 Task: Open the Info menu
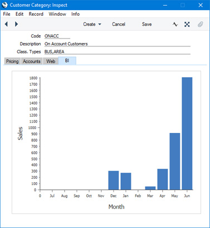pos(75,14)
